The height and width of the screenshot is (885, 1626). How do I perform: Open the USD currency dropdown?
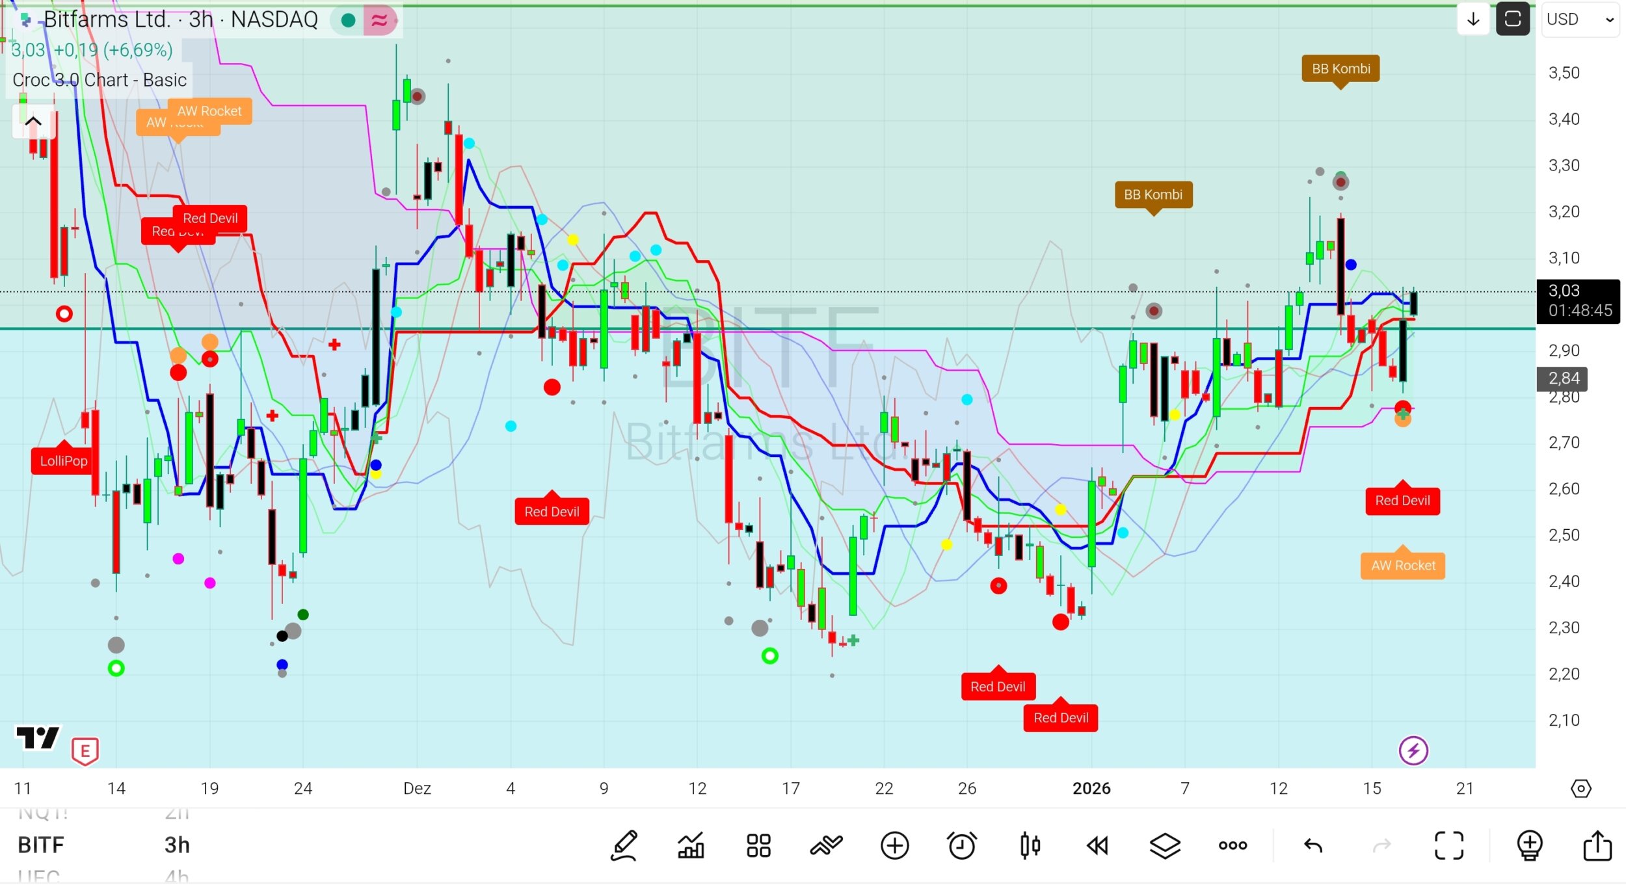click(1580, 20)
